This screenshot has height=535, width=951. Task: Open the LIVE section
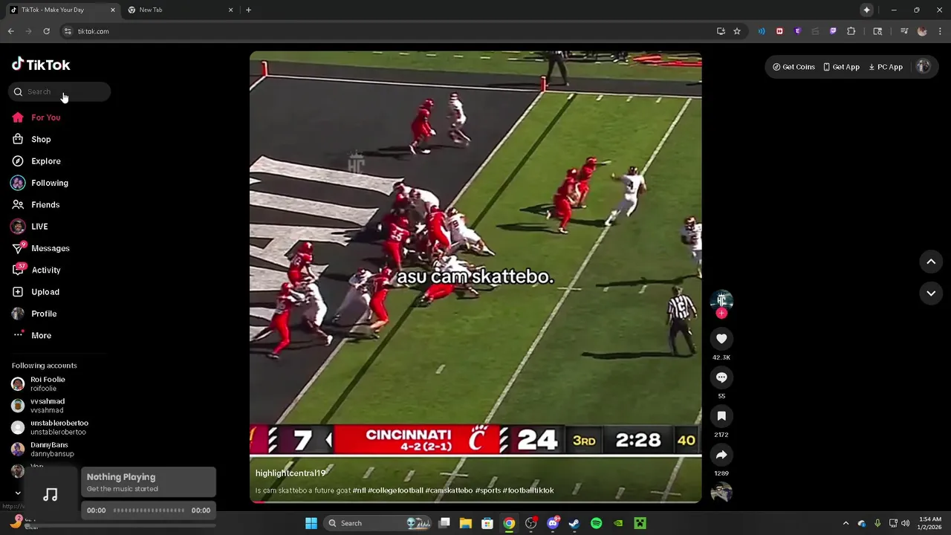click(29, 227)
